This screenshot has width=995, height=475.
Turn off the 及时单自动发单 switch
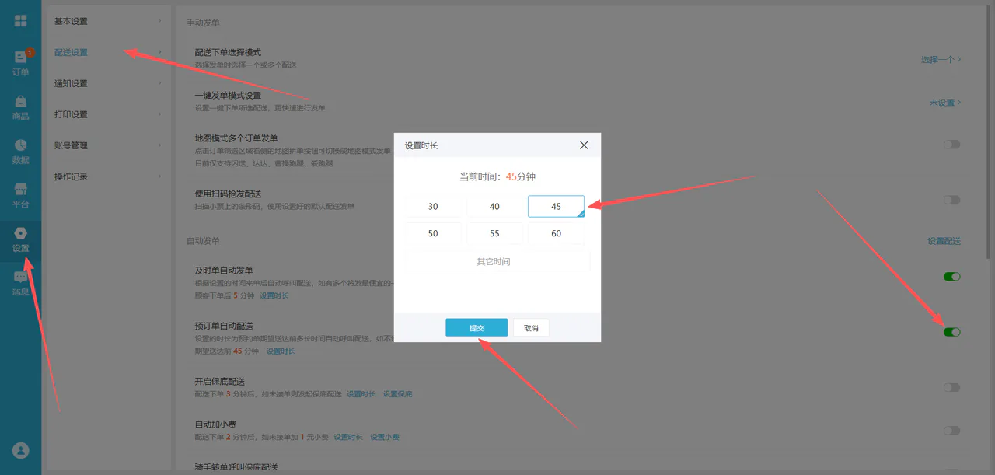(x=952, y=277)
